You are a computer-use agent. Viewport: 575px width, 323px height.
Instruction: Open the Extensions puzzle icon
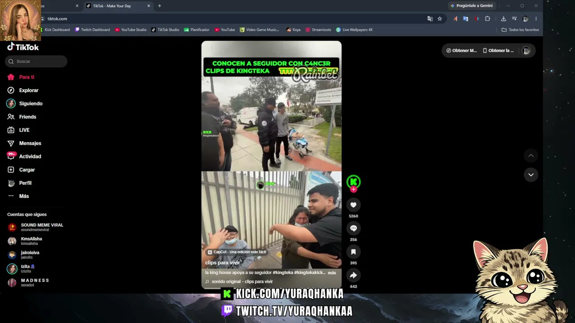pyautogui.click(x=487, y=19)
